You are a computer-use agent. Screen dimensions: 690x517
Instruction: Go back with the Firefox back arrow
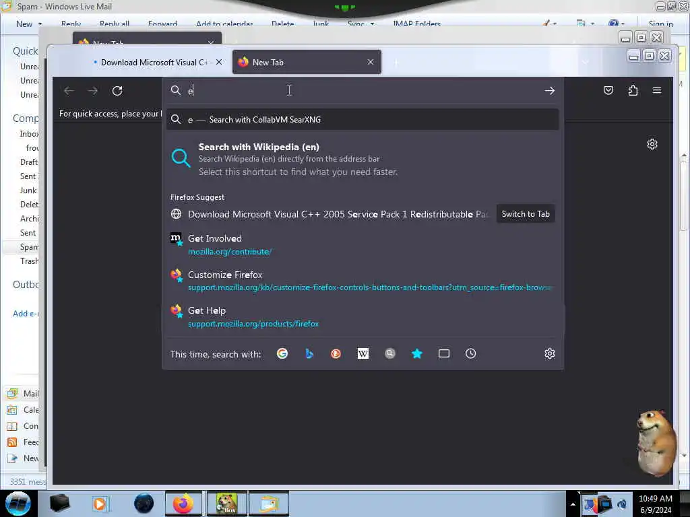69,91
